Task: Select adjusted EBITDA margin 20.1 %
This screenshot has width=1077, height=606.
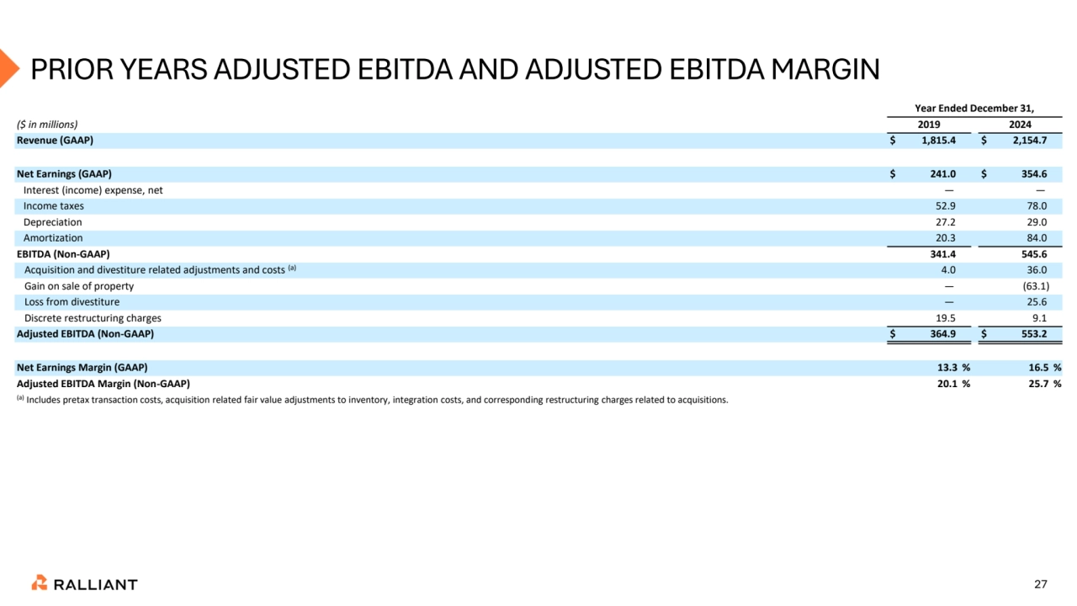Action: pyautogui.click(x=953, y=384)
